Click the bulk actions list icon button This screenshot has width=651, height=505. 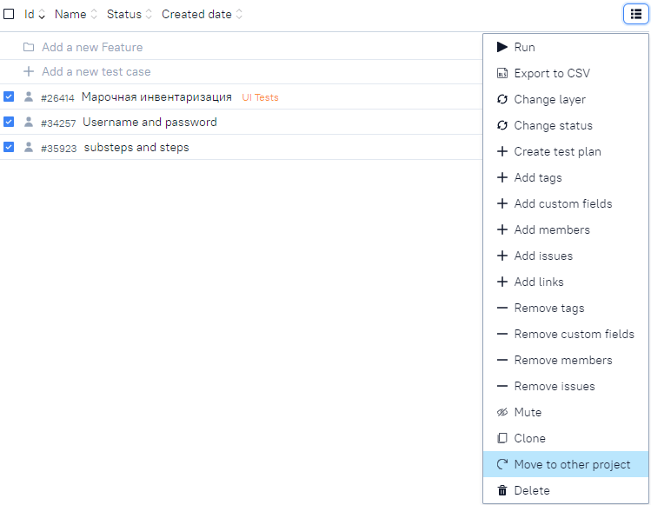(x=635, y=14)
